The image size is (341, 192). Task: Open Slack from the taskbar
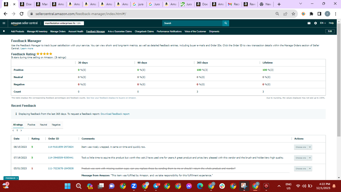[x=222, y=186]
